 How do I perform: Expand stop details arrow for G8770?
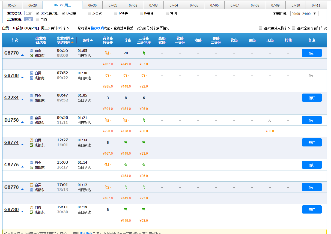pos(22,55)
